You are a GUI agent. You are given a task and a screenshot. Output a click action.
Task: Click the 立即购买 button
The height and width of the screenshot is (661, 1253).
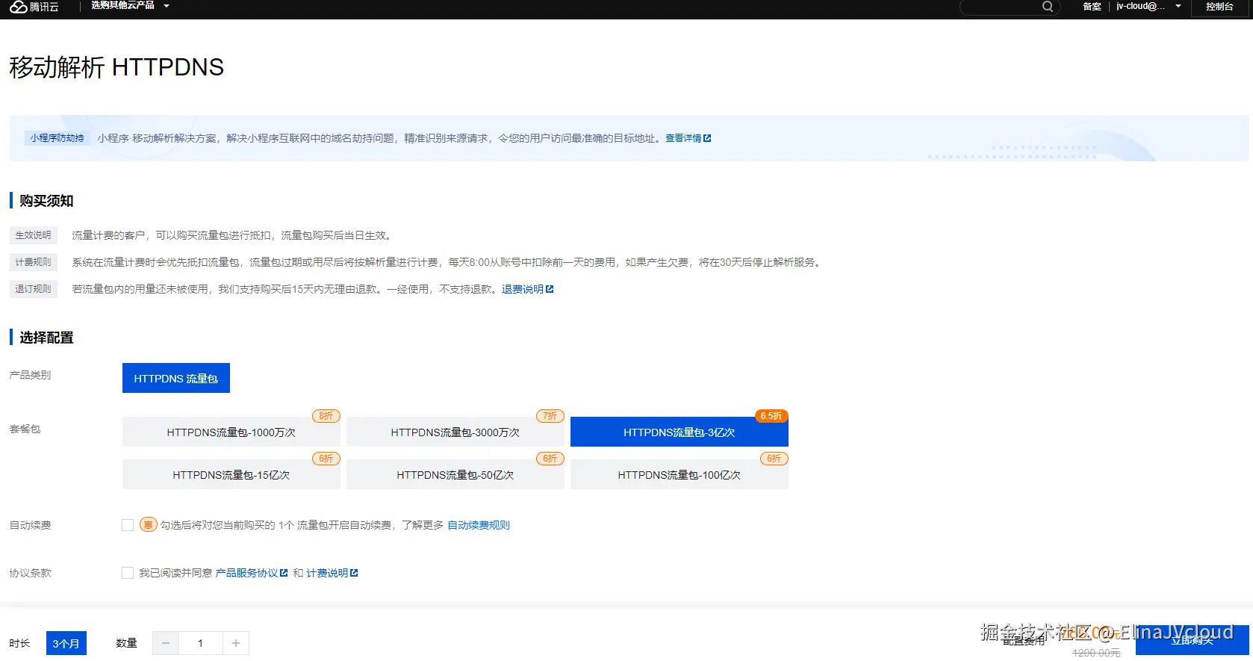[x=1193, y=640]
